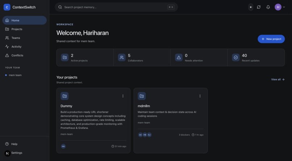Open the mdmllm project title
The image size is (292, 161).
144,106
